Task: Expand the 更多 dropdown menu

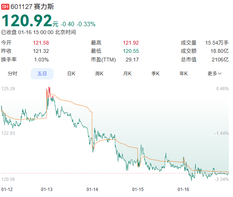Action: [x=215, y=74]
